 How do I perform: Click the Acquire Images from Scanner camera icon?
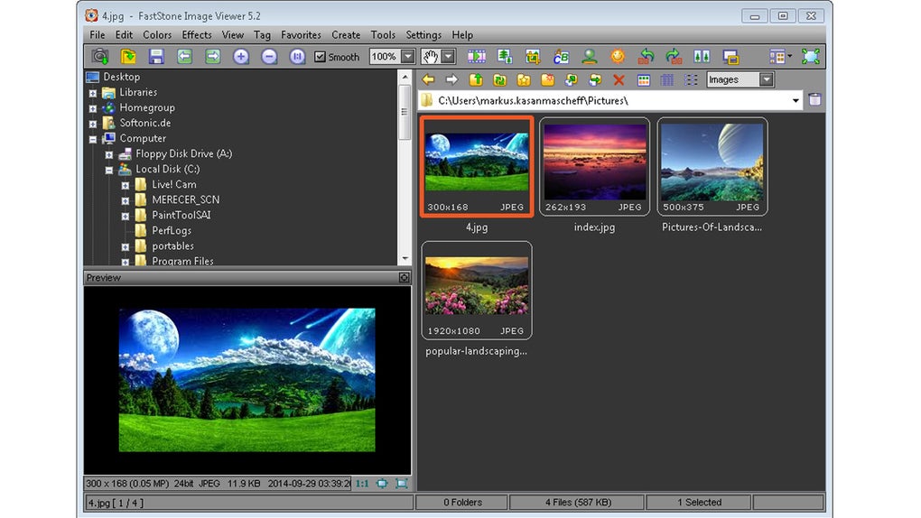click(100, 56)
